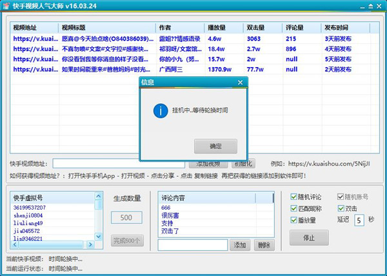Click the 评论内容 list vertical scrollbar
The image size is (387, 276).
pos(273,198)
